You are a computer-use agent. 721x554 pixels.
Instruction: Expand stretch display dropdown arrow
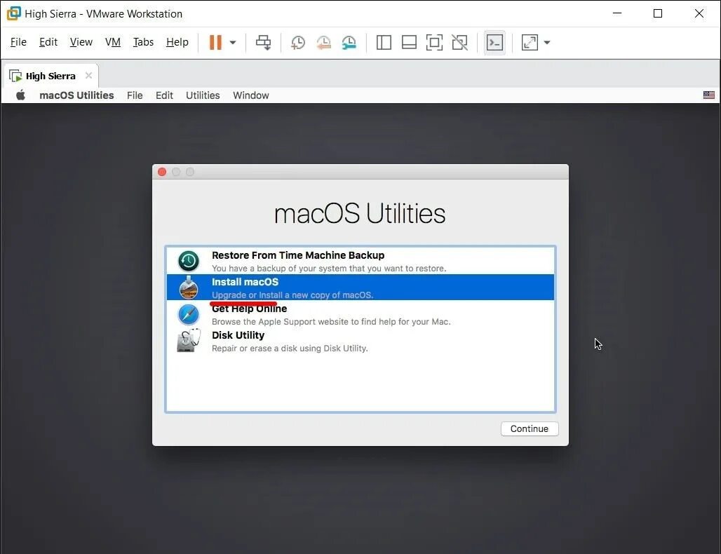[547, 42]
